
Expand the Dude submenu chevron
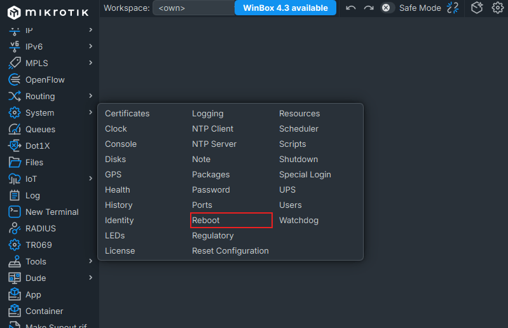coord(91,278)
